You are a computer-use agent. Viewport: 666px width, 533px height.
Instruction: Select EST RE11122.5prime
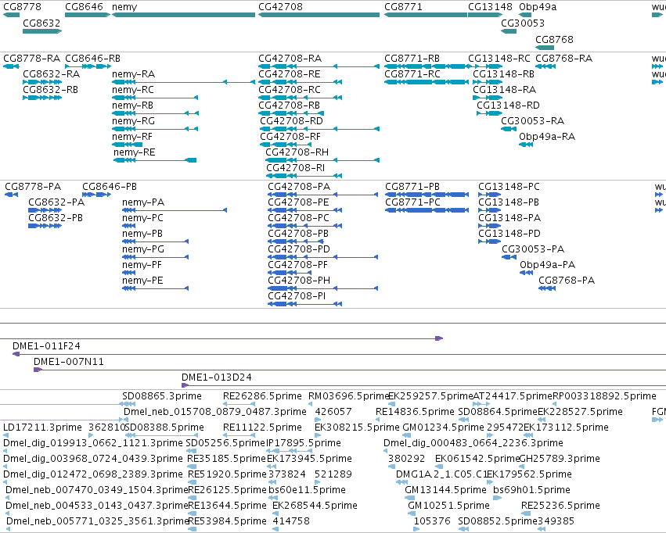coord(262,427)
